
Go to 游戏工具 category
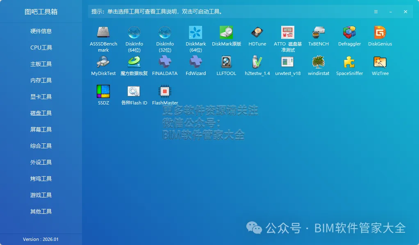click(41, 195)
